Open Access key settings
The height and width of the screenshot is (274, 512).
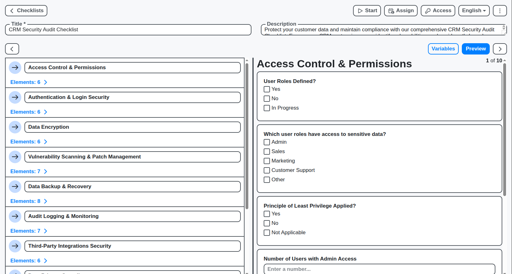coord(438,11)
